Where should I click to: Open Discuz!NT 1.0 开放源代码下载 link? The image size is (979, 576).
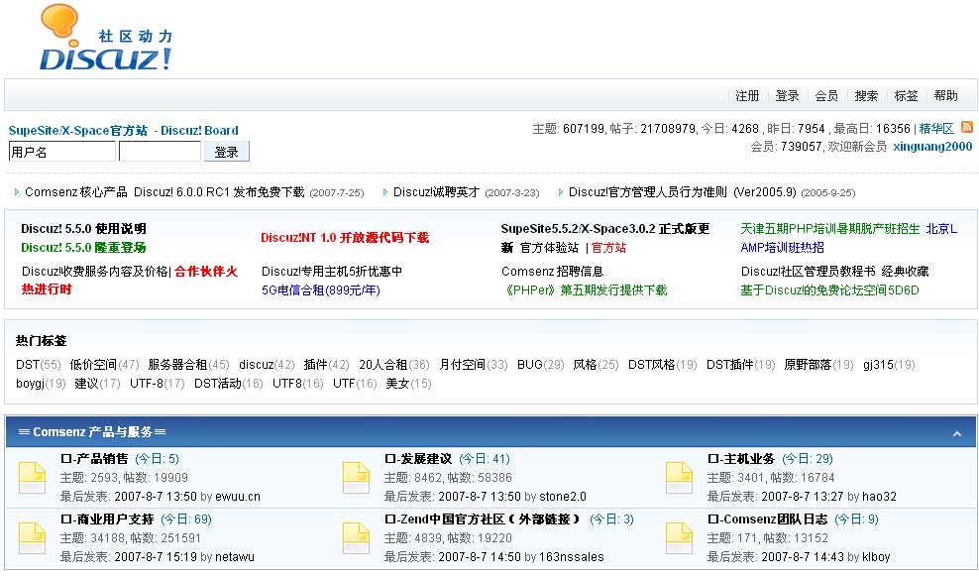[x=345, y=237]
